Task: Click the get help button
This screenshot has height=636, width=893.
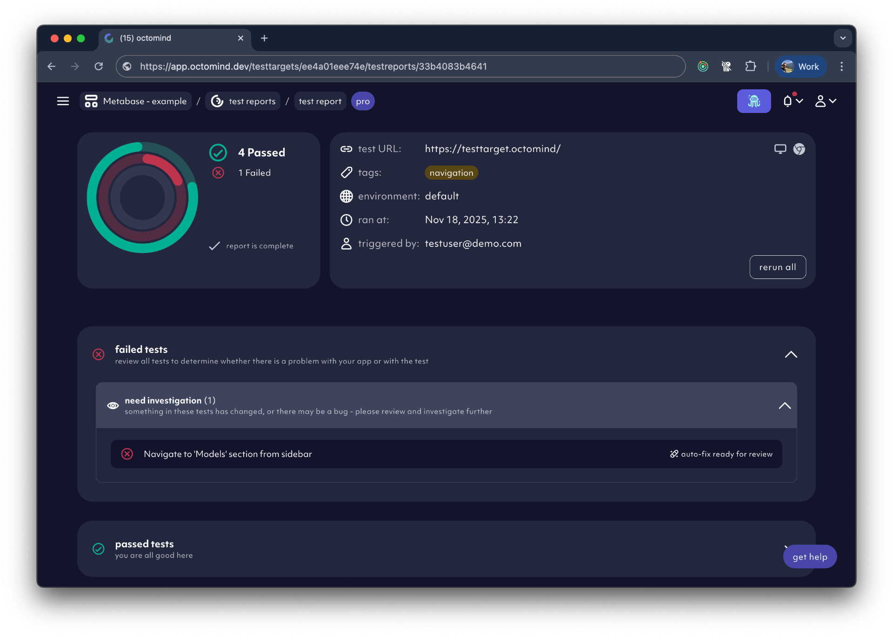Action: click(x=809, y=556)
